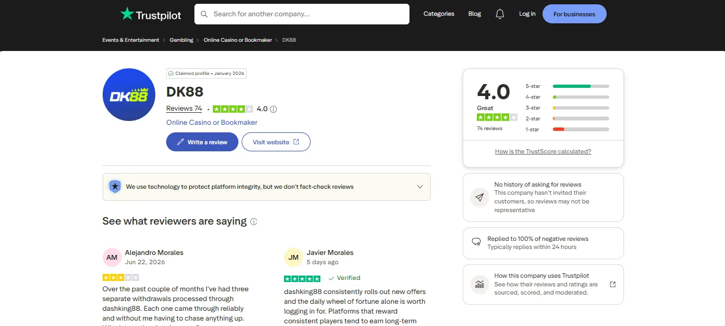Click the pencil icon in Write a review
Screen dimensions: 725x326
[x=180, y=142]
